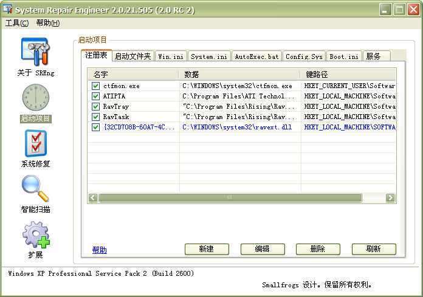Click the 编辑 (Edit) button
This screenshot has height=297, width=423.
click(263, 249)
